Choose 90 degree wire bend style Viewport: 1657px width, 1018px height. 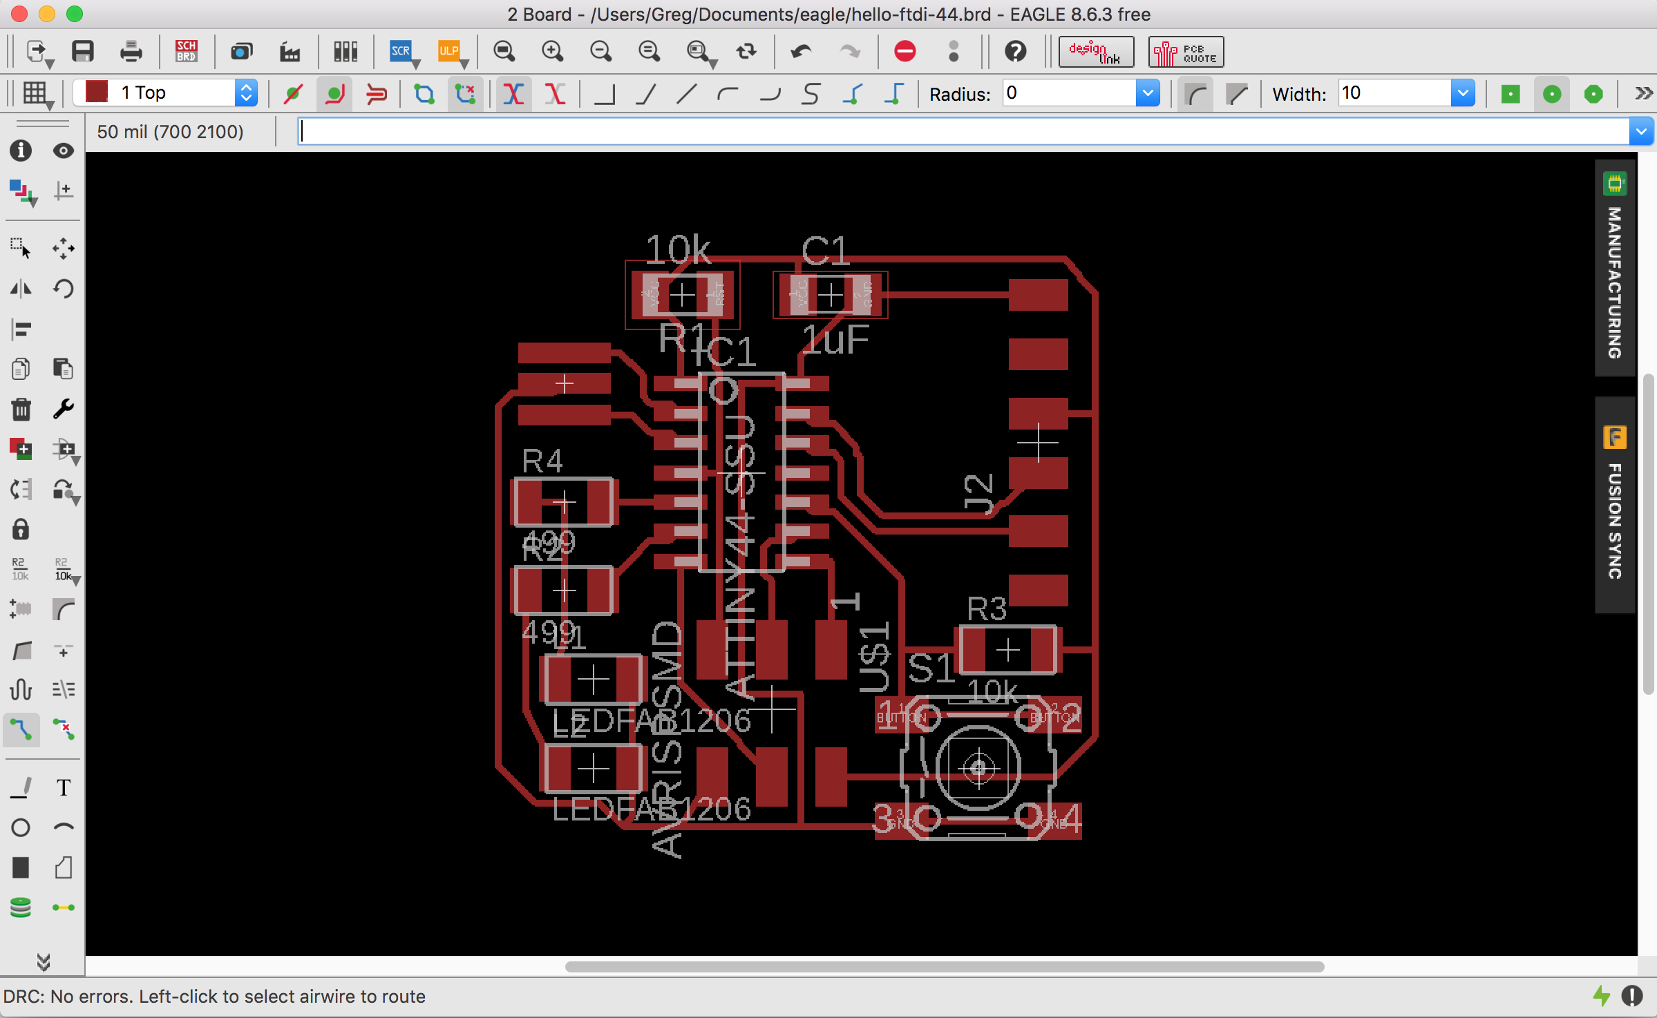[x=605, y=93]
